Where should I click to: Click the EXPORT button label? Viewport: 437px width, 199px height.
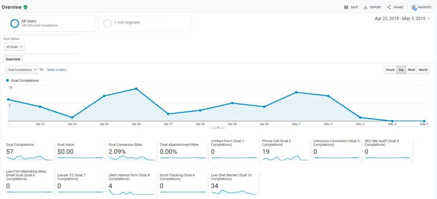[376, 8]
